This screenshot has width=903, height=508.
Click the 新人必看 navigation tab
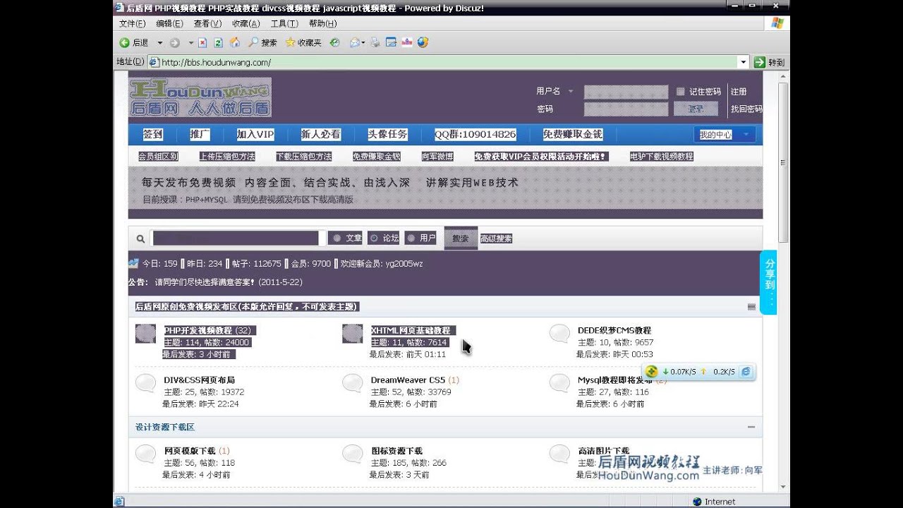(320, 134)
